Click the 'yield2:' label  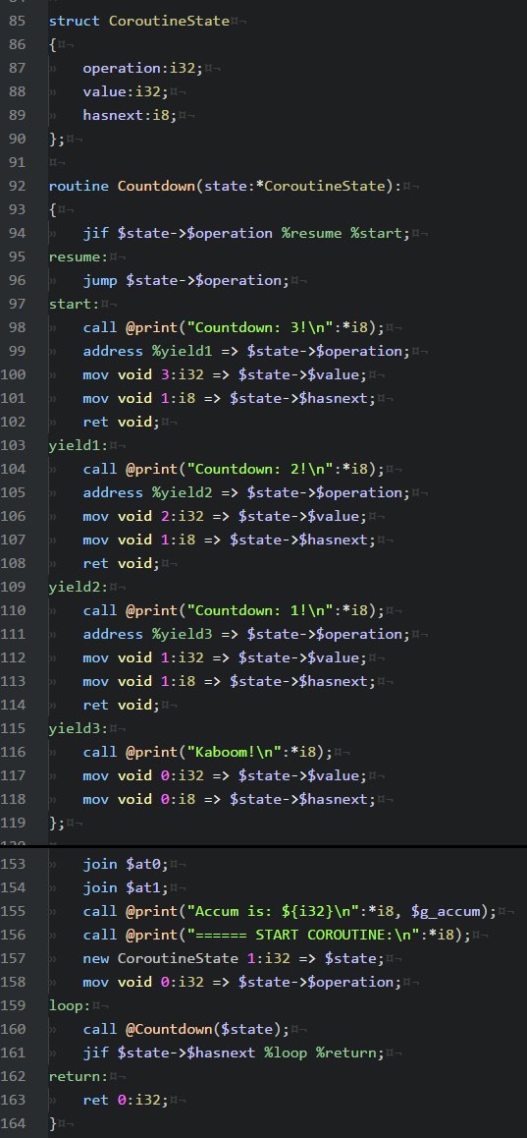pos(79,587)
